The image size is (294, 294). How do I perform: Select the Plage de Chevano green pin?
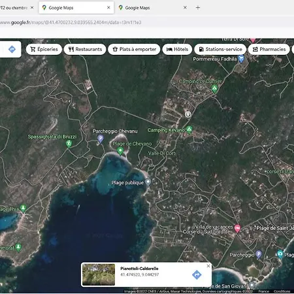point(120,151)
